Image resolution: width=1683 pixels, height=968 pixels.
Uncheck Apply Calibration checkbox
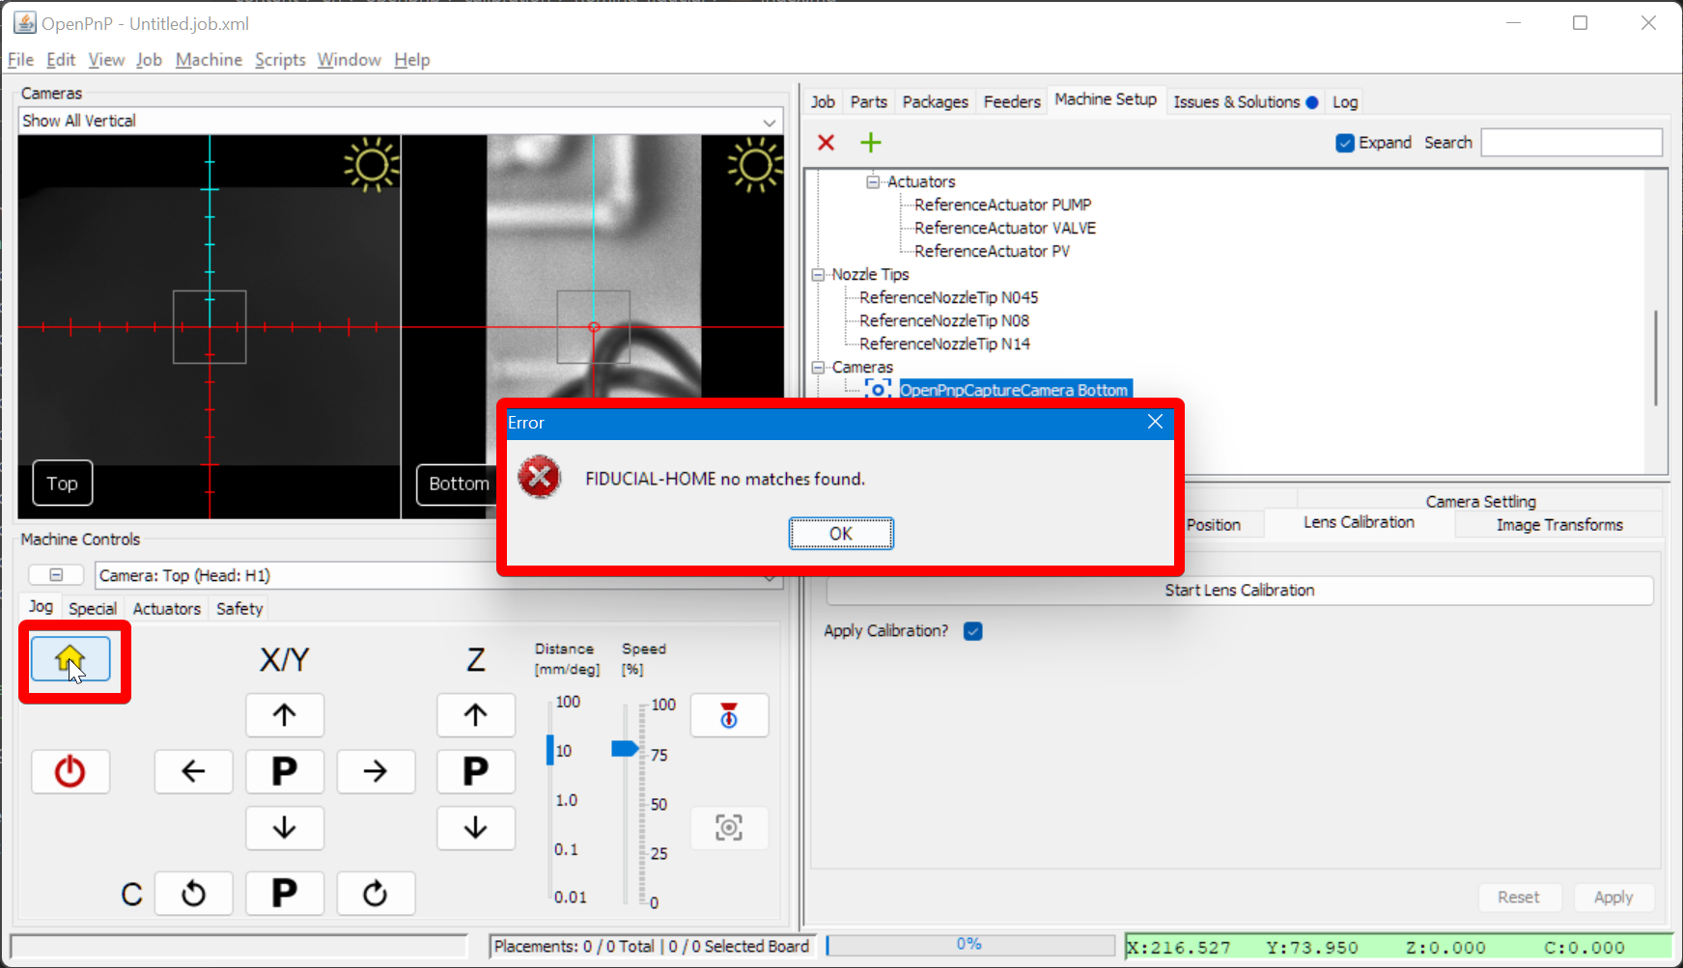[x=972, y=631]
